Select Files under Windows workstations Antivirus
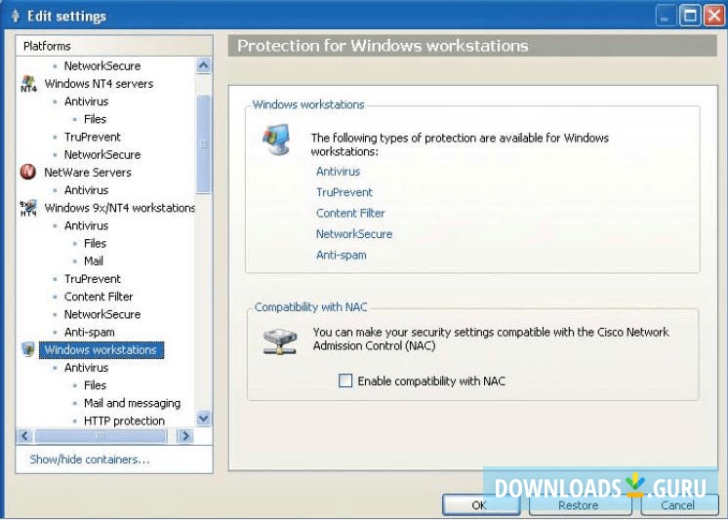 (x=96, y=385)
